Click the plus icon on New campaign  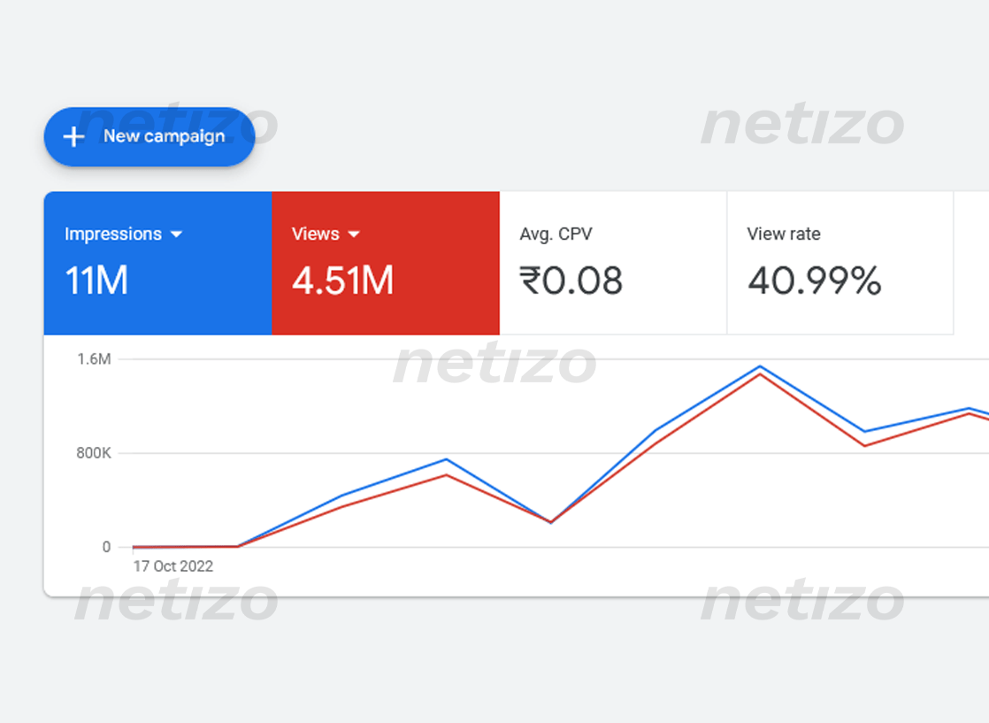pyautogui.click(x=73, y=136)
